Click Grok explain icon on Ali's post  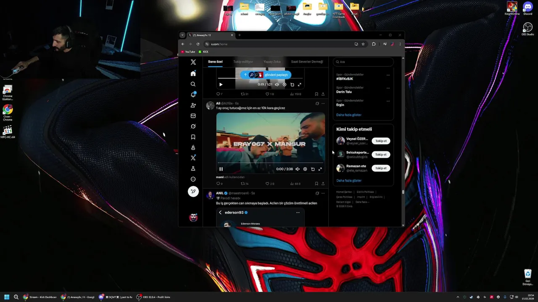tap(317, 103)
